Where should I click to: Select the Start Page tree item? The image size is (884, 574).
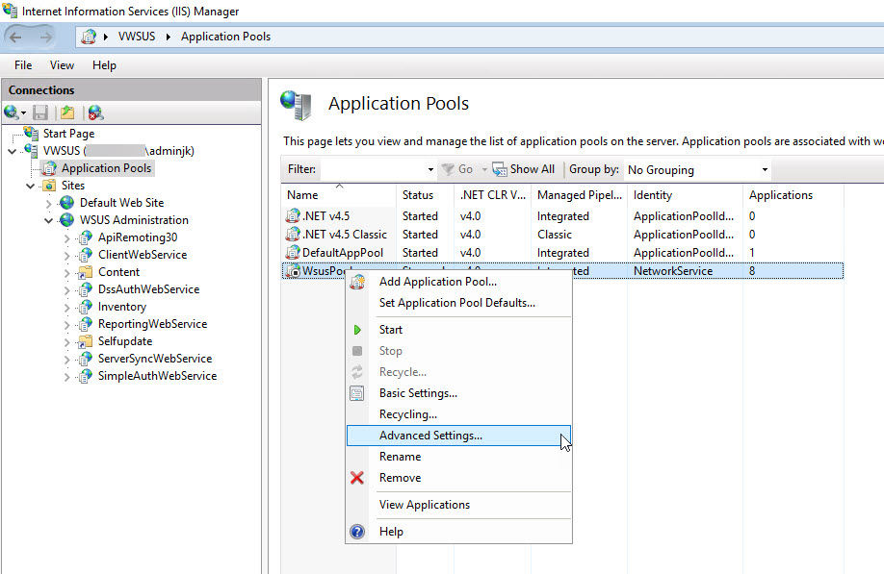click(x=68, y=134)
